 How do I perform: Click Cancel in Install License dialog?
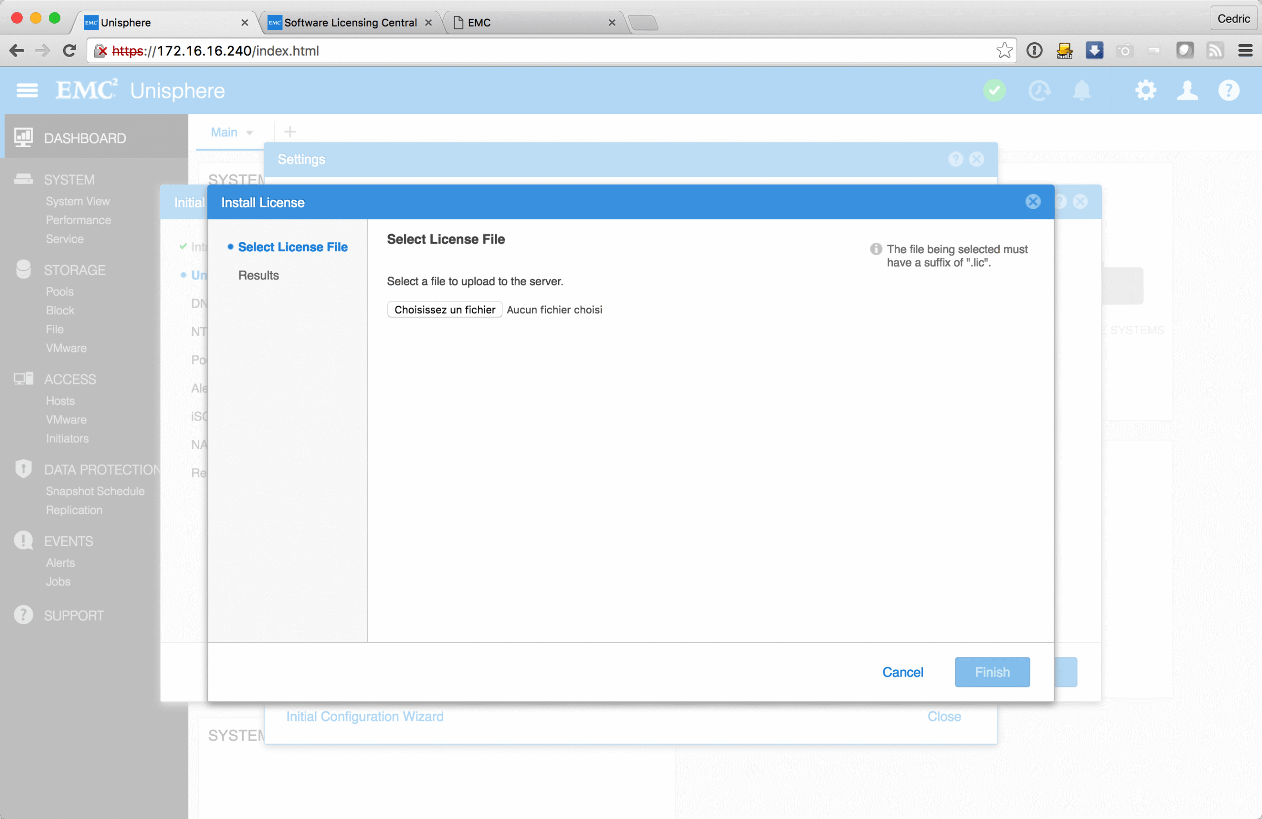903,672
